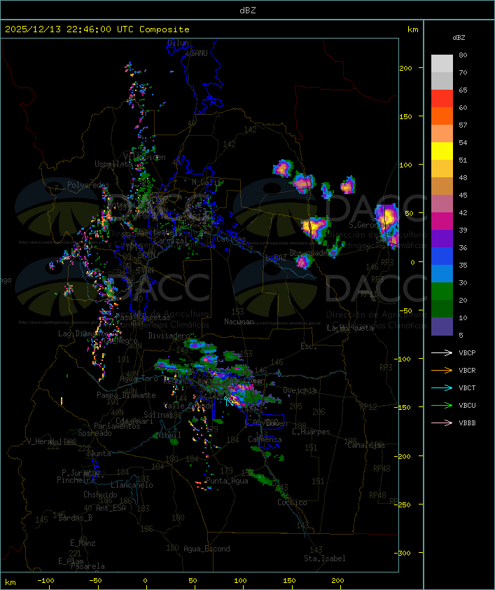Choose the royal blue 36 dBZ swatch

tap(442, 256)
